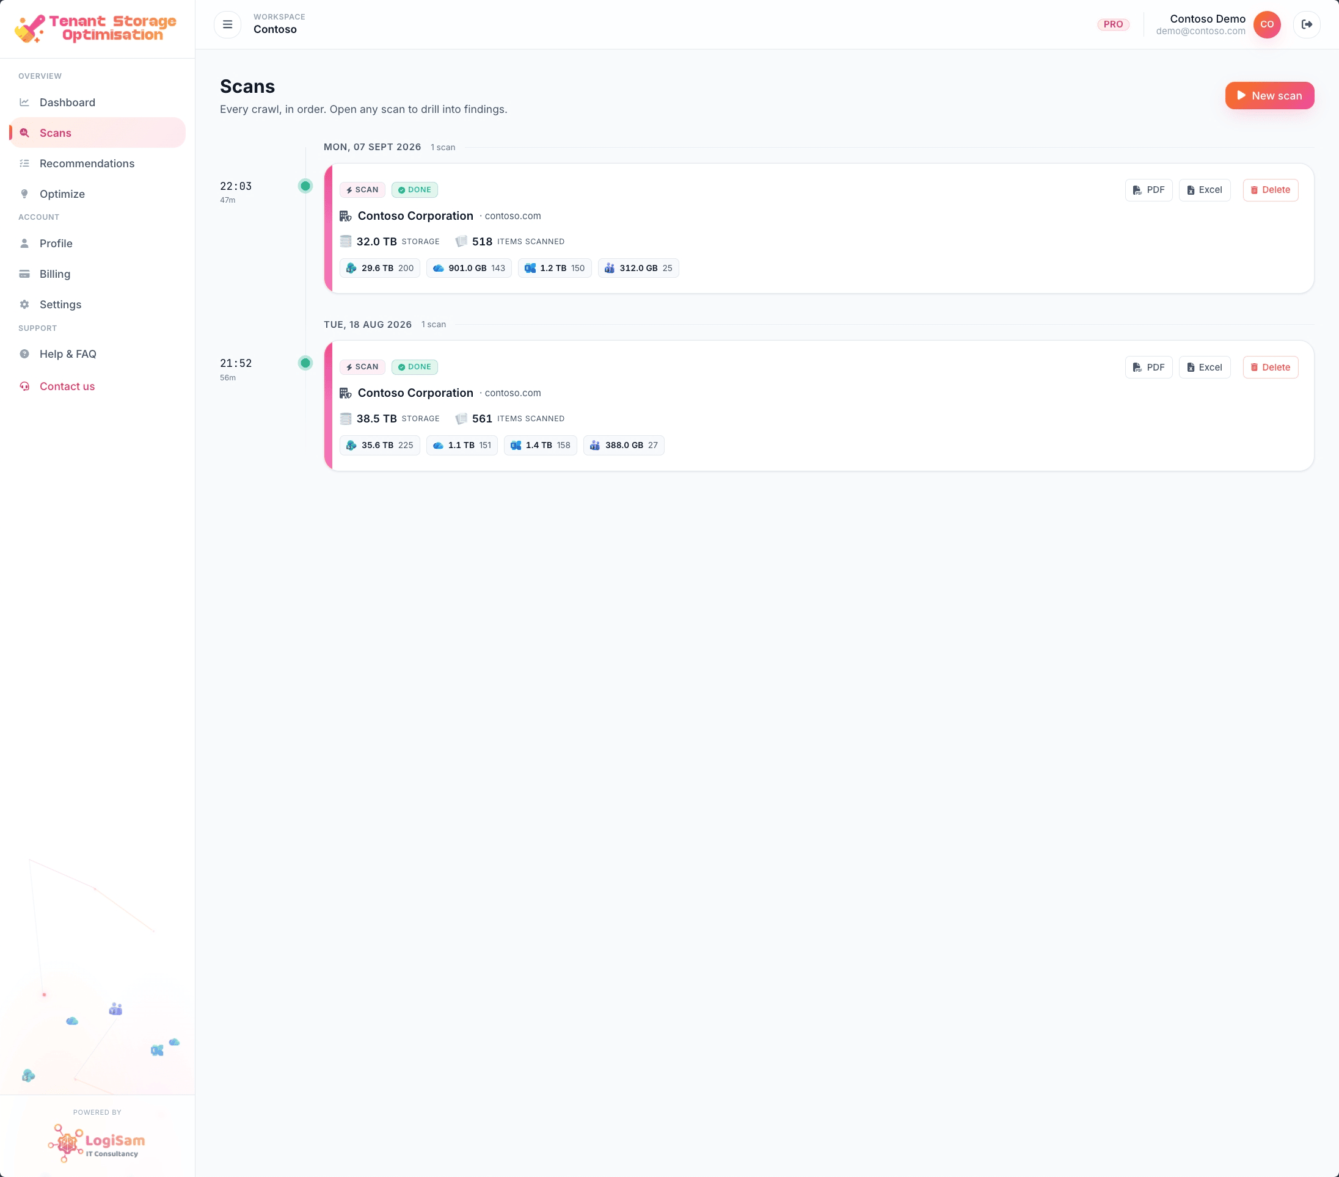This screenshot has width=1339, height=1177.
Task: Click the Optimize lightbulb icon
Action: pyautogui.click(x=24, y=194)
